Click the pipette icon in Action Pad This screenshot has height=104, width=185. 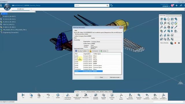176,27
